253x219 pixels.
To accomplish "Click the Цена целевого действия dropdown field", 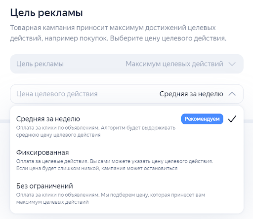I will click(x=126, y=94).
